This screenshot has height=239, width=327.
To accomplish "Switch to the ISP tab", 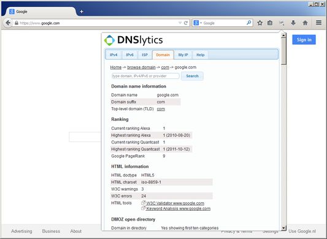I will pos(145,55).
